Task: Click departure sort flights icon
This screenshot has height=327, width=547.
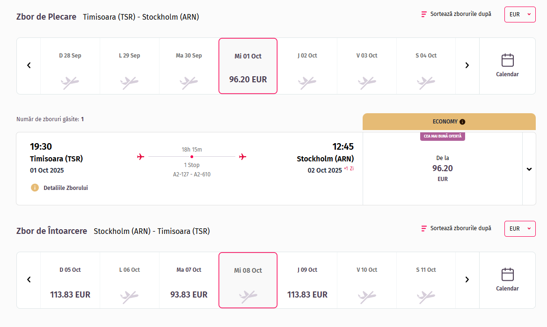Action: click(424, 14)
